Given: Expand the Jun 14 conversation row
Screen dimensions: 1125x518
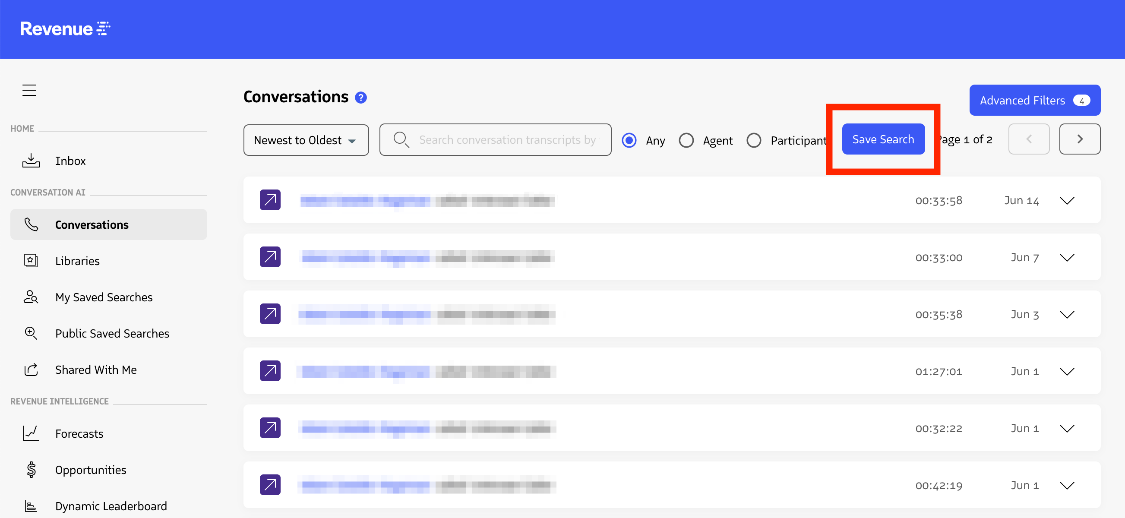Looking at the screenshot, I should click(x=1067, y=200).
